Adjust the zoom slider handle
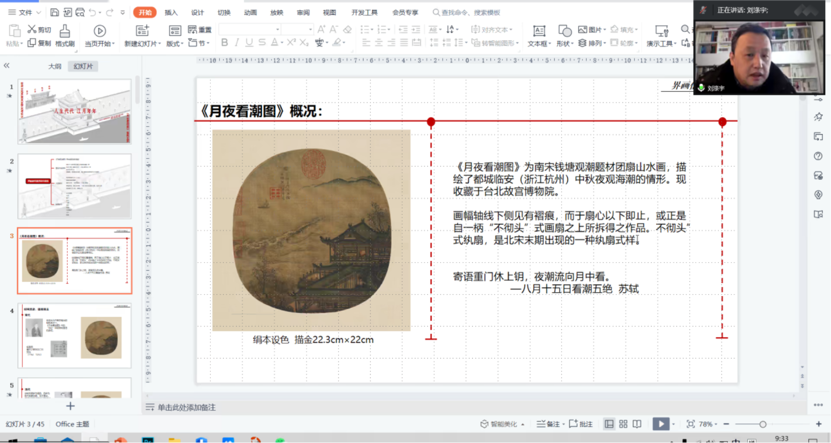The width and height of the screenshot is (831, 443). [x=763, y=424]
